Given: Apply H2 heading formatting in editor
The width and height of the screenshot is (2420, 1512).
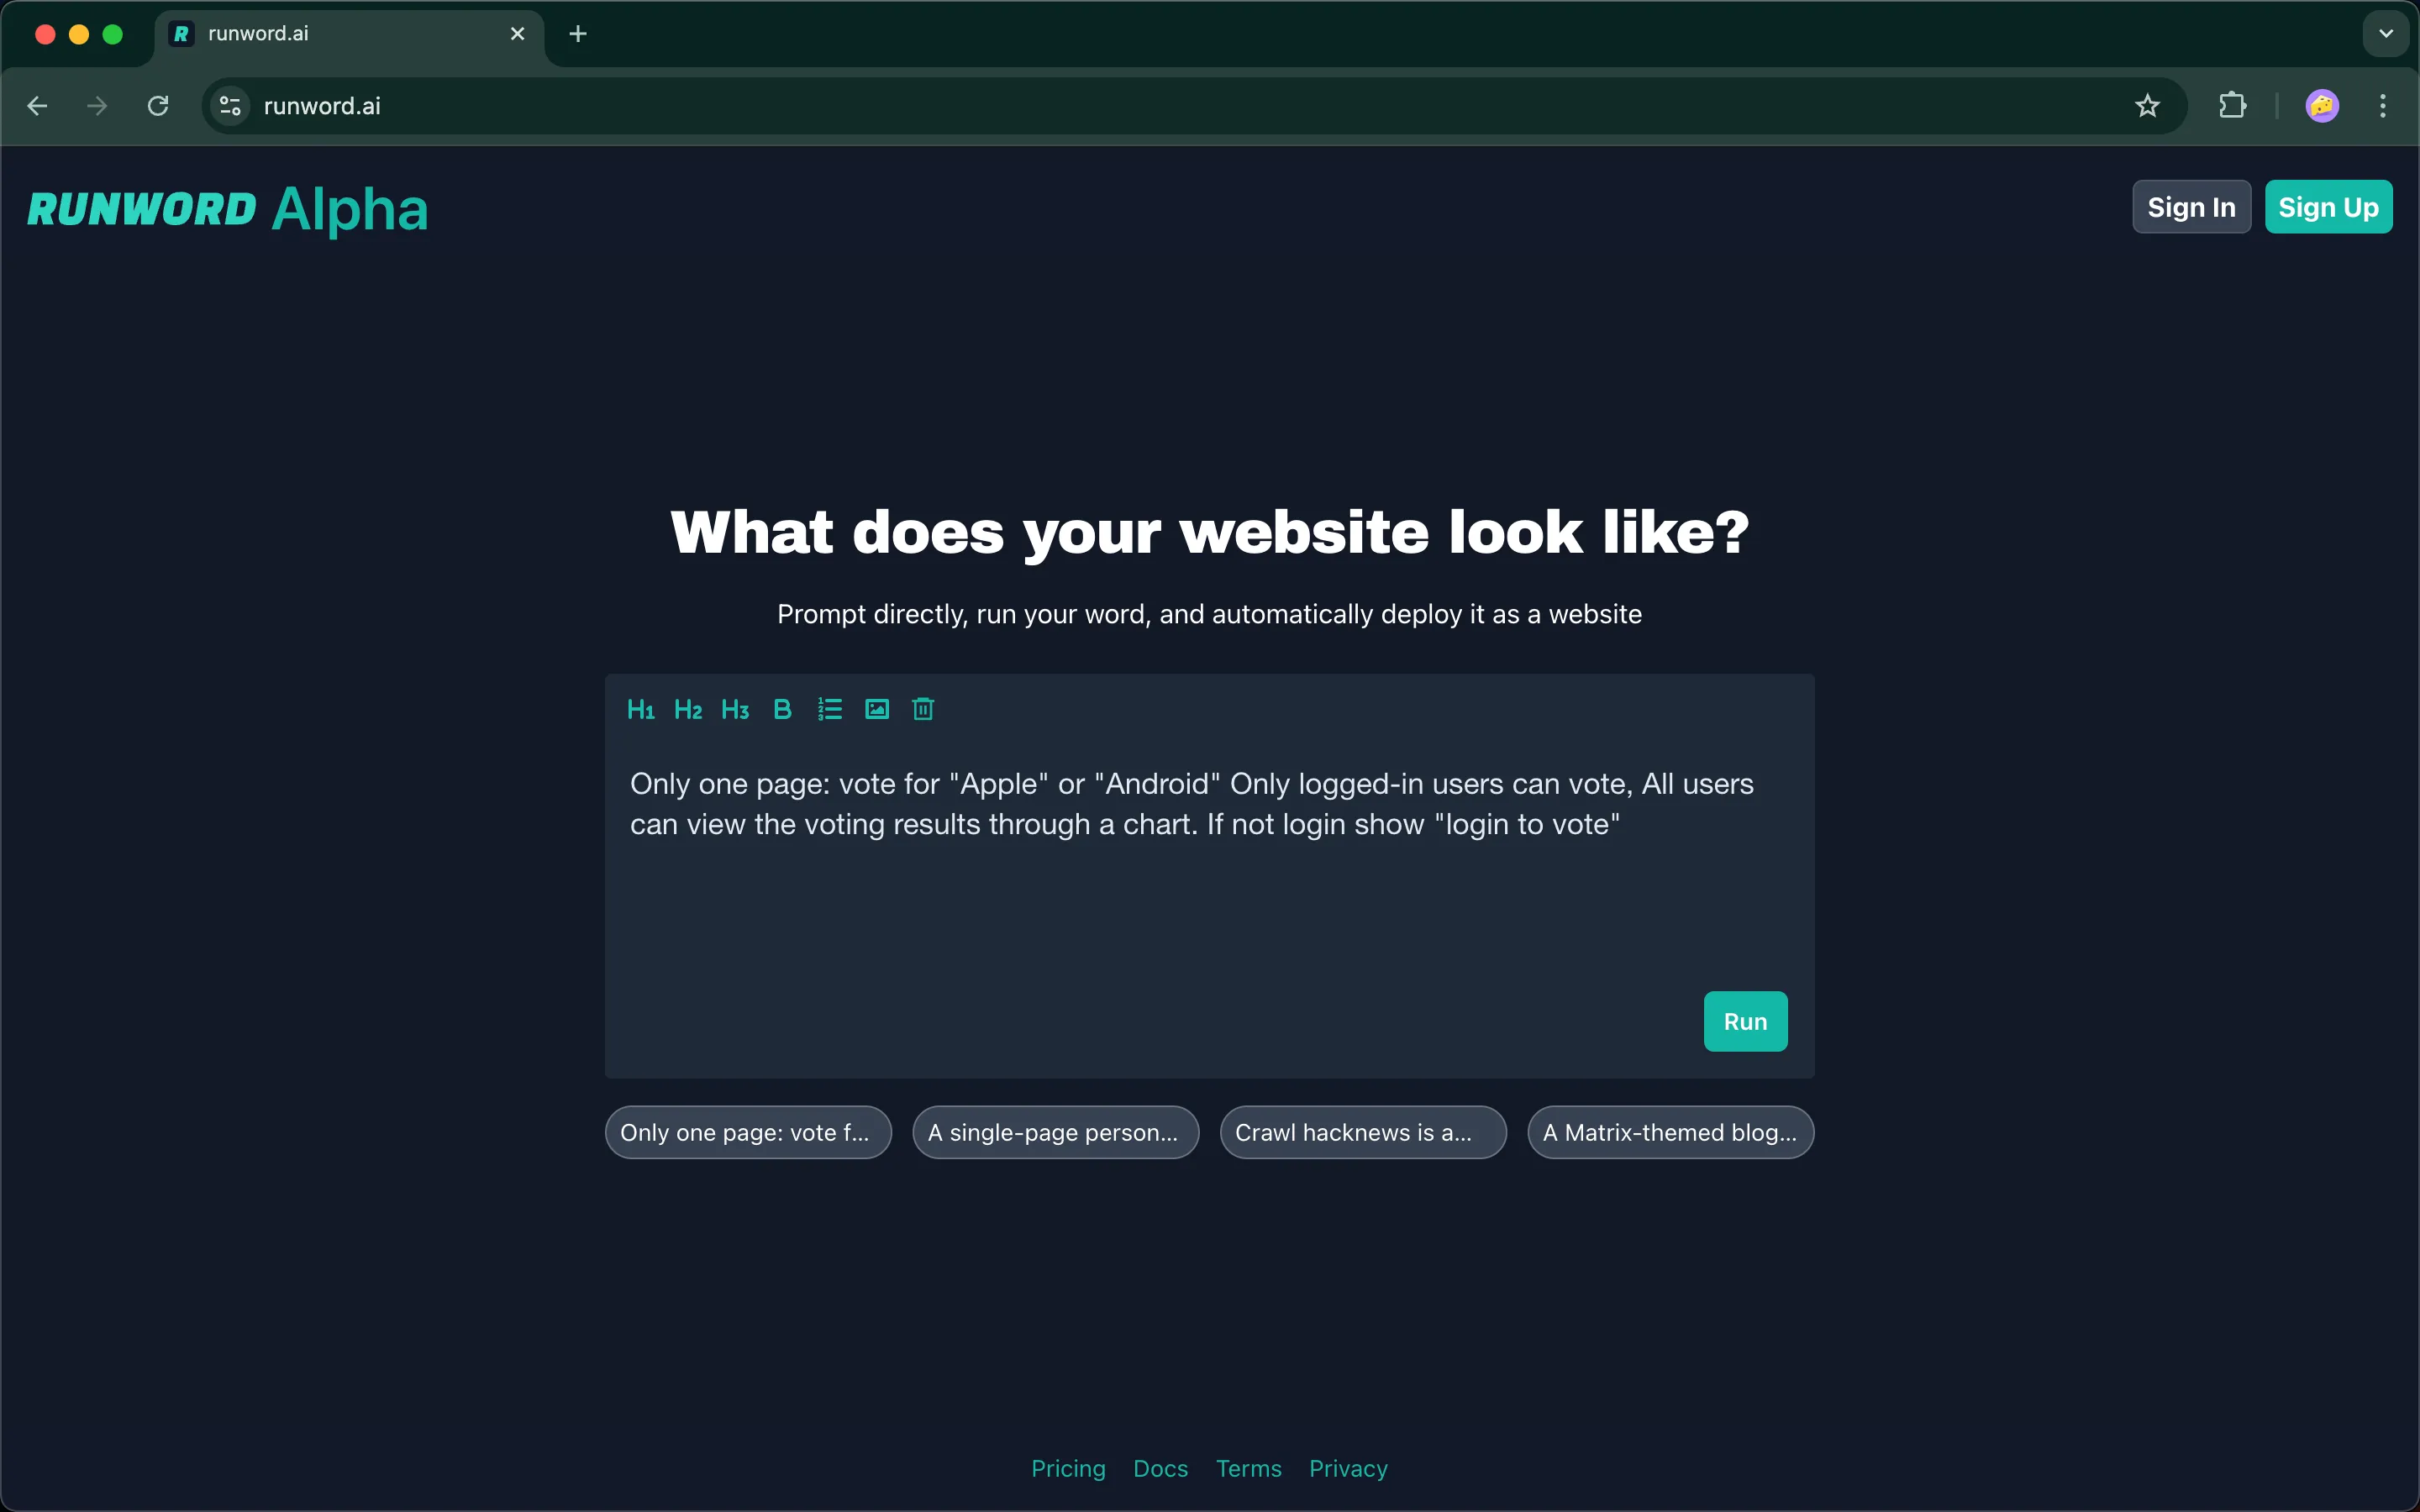Looking at the screenshot, I should 688,710.
